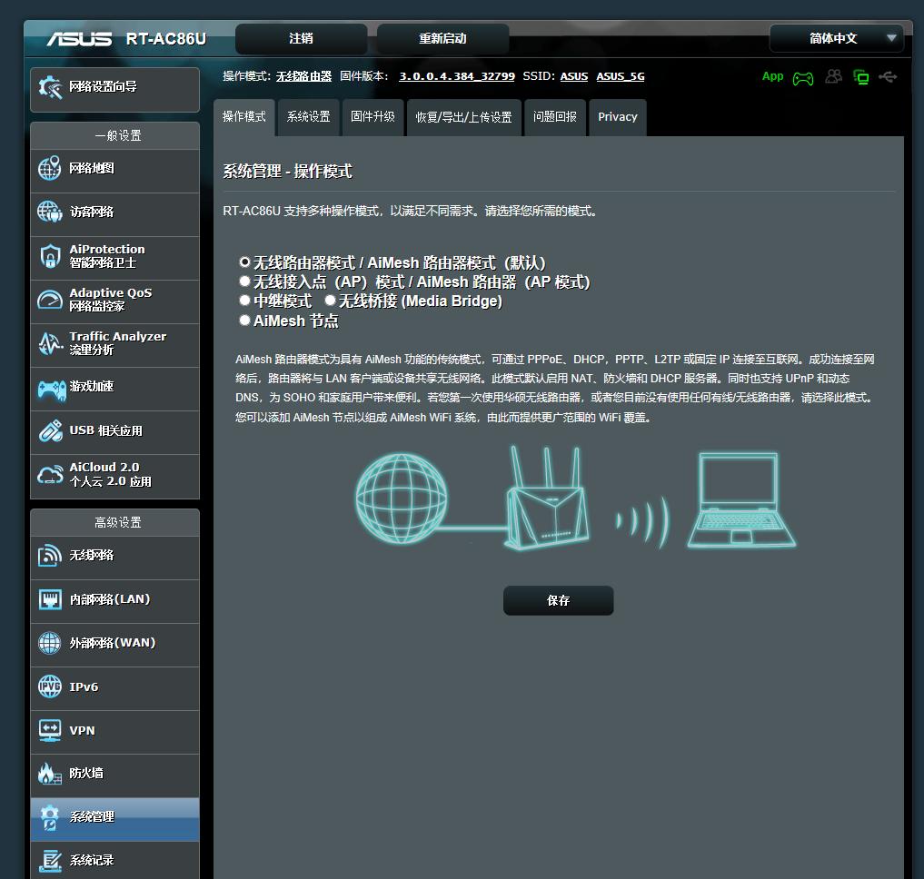Open the 固件升级 tab

(x=373, y=116)
